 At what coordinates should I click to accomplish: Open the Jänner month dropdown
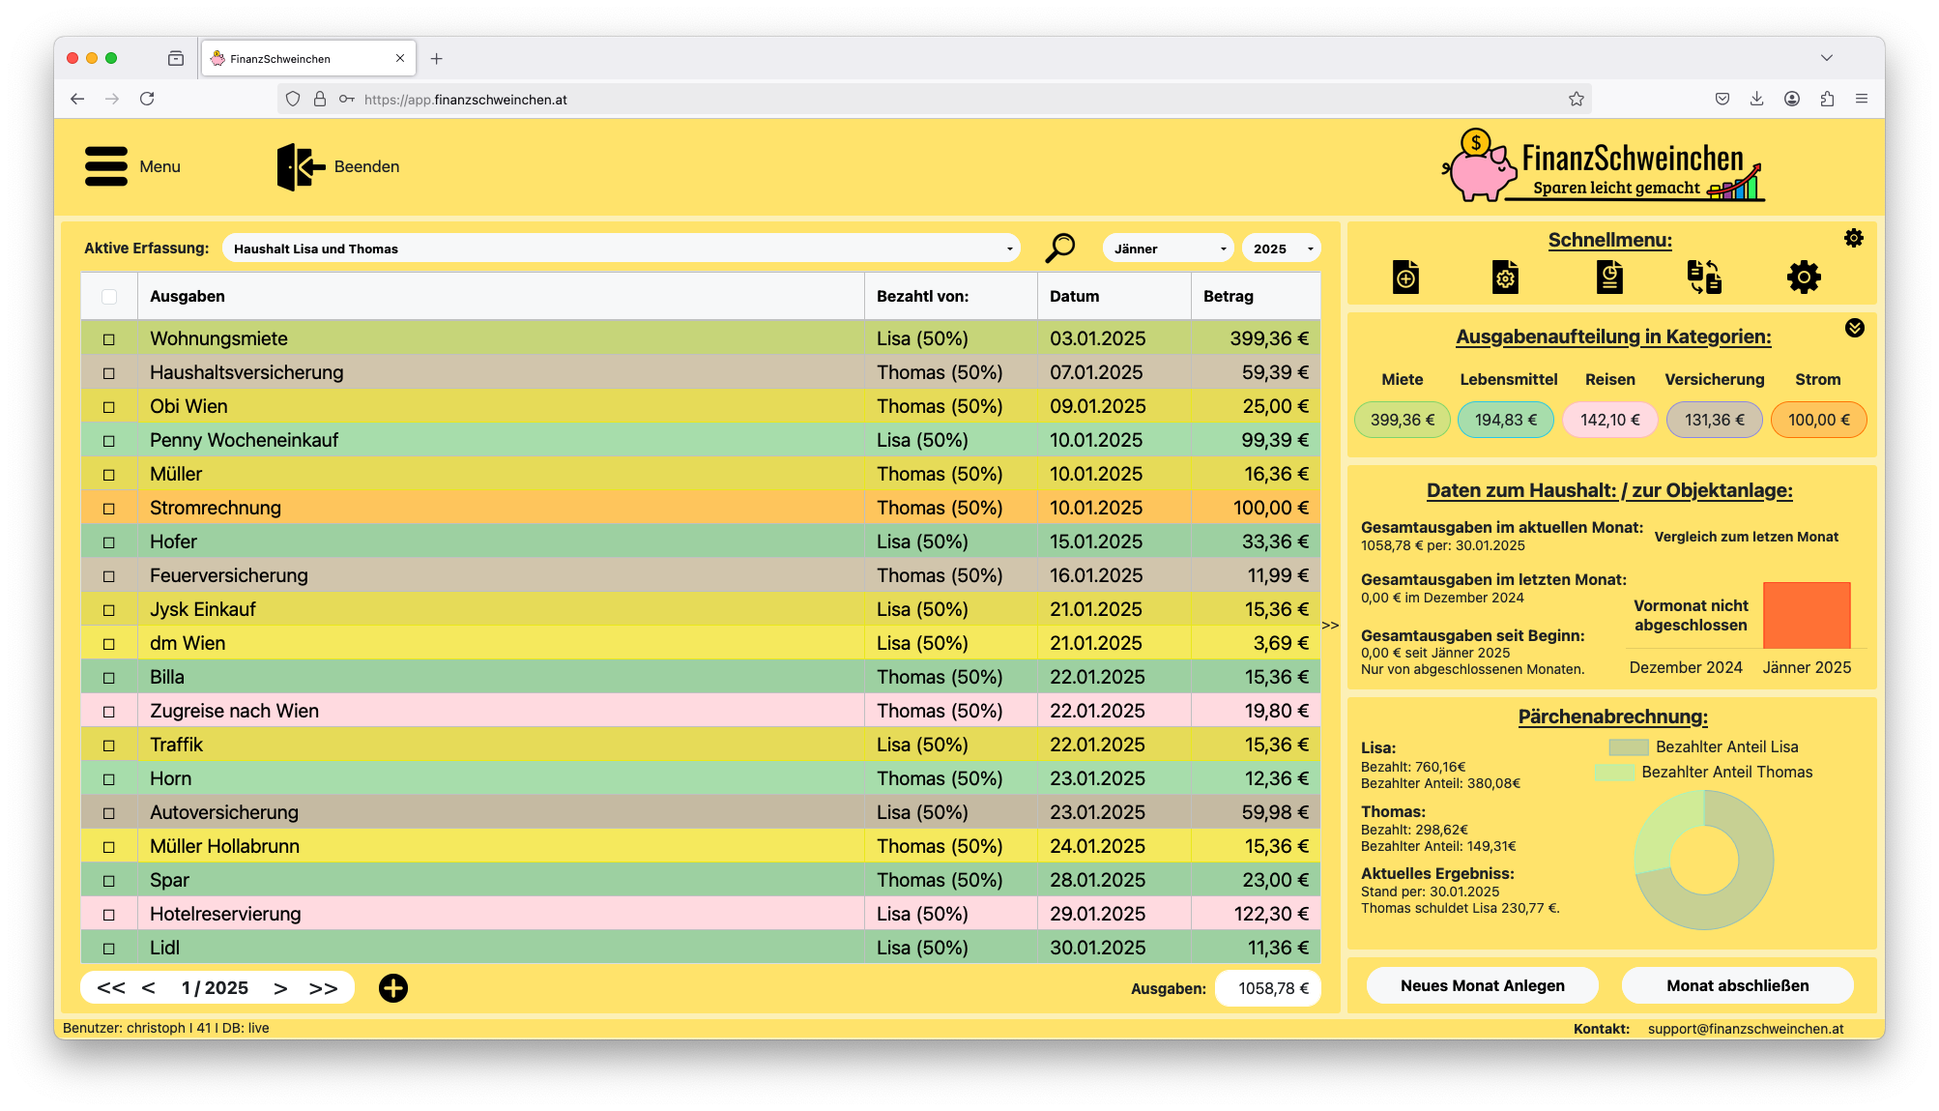1168,249
